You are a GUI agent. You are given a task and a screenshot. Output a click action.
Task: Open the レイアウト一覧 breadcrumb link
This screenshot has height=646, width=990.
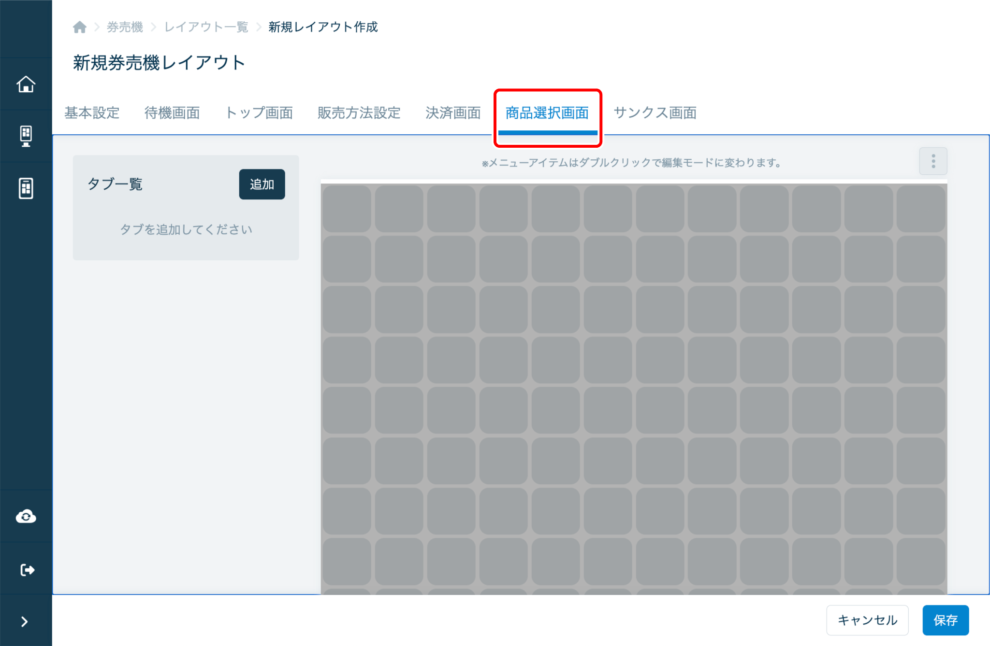click(206, 27)
